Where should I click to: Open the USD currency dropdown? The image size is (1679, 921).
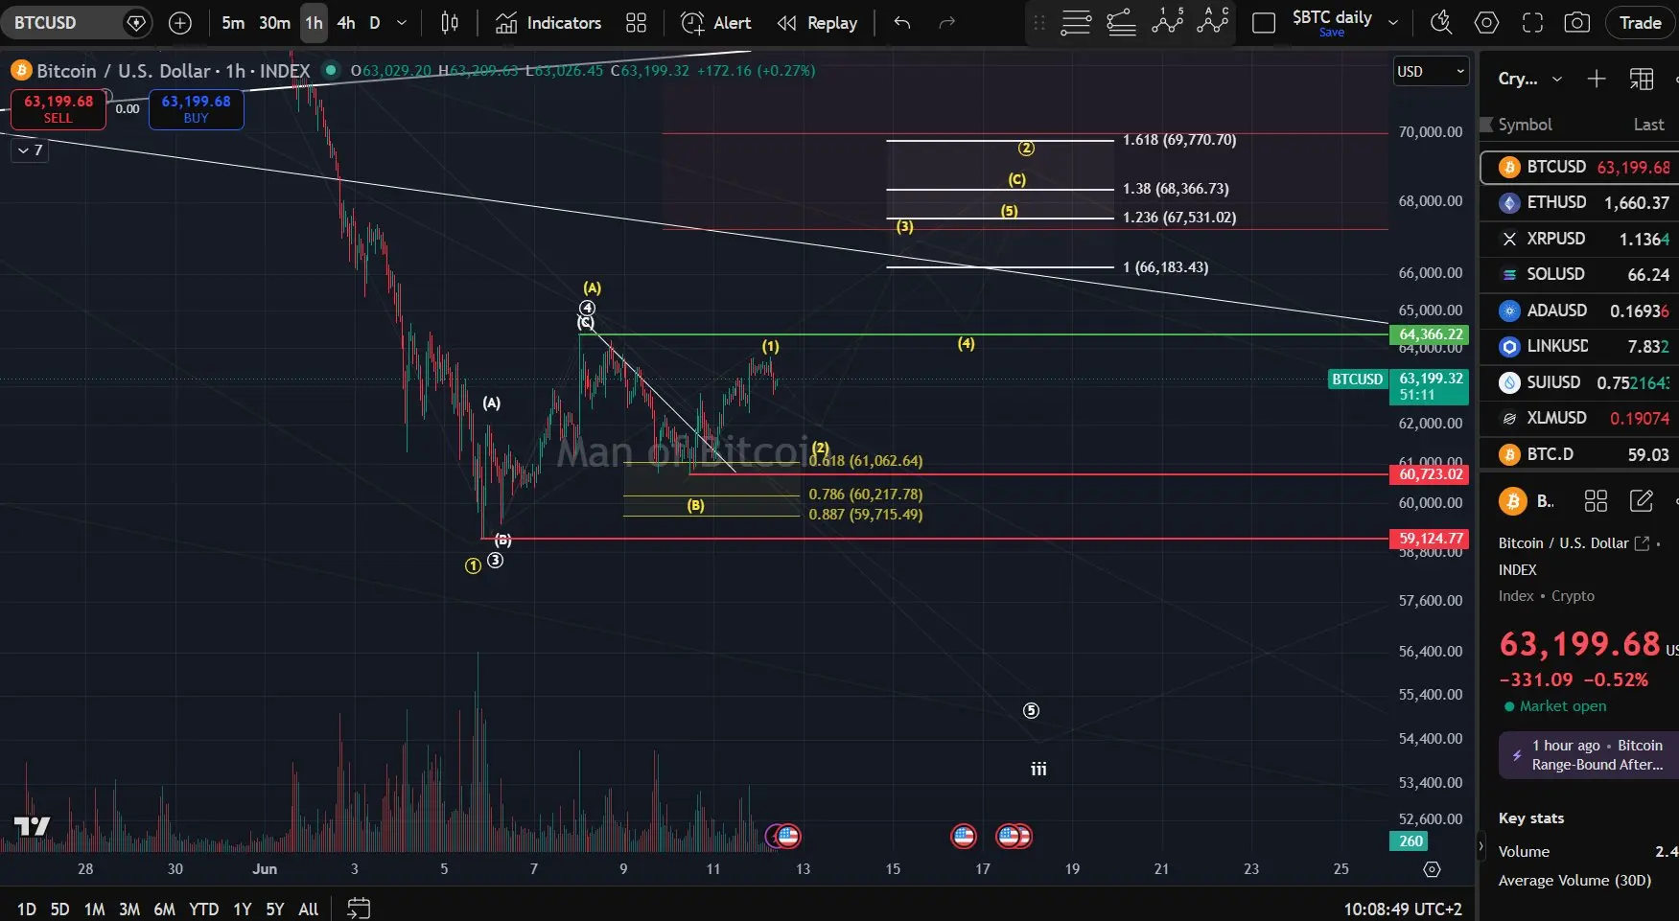(x=1431, y=72)
